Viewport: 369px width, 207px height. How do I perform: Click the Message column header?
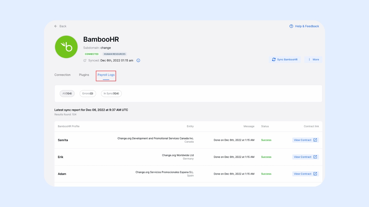click(249, 126)
